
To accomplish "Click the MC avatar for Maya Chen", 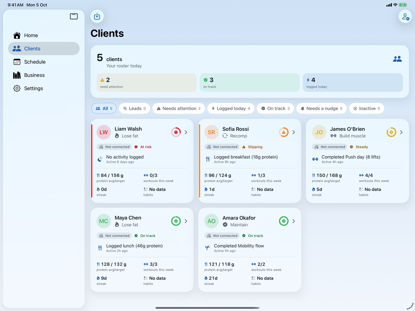I will 104,221.
